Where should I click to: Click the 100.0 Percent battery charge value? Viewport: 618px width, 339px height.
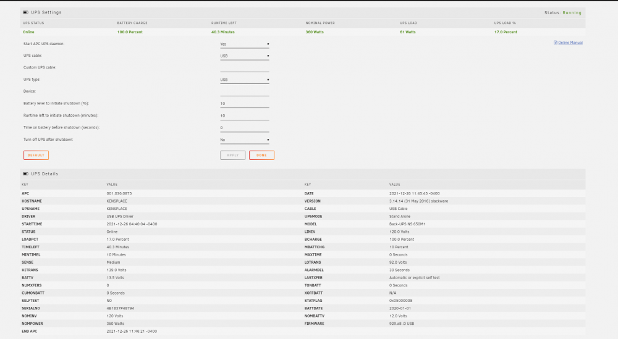point(130,32)
